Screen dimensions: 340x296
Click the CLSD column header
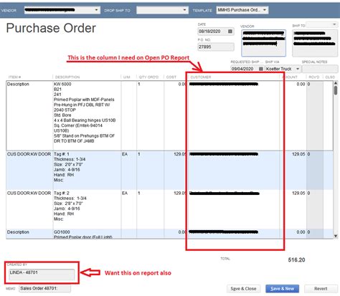tap(330, 77)
